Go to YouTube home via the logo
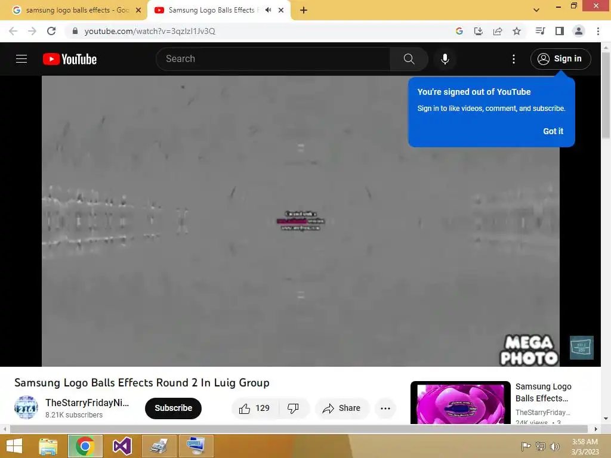Viewport: 611px width, 458px height. pyautogui.click(x=70, y=59)
